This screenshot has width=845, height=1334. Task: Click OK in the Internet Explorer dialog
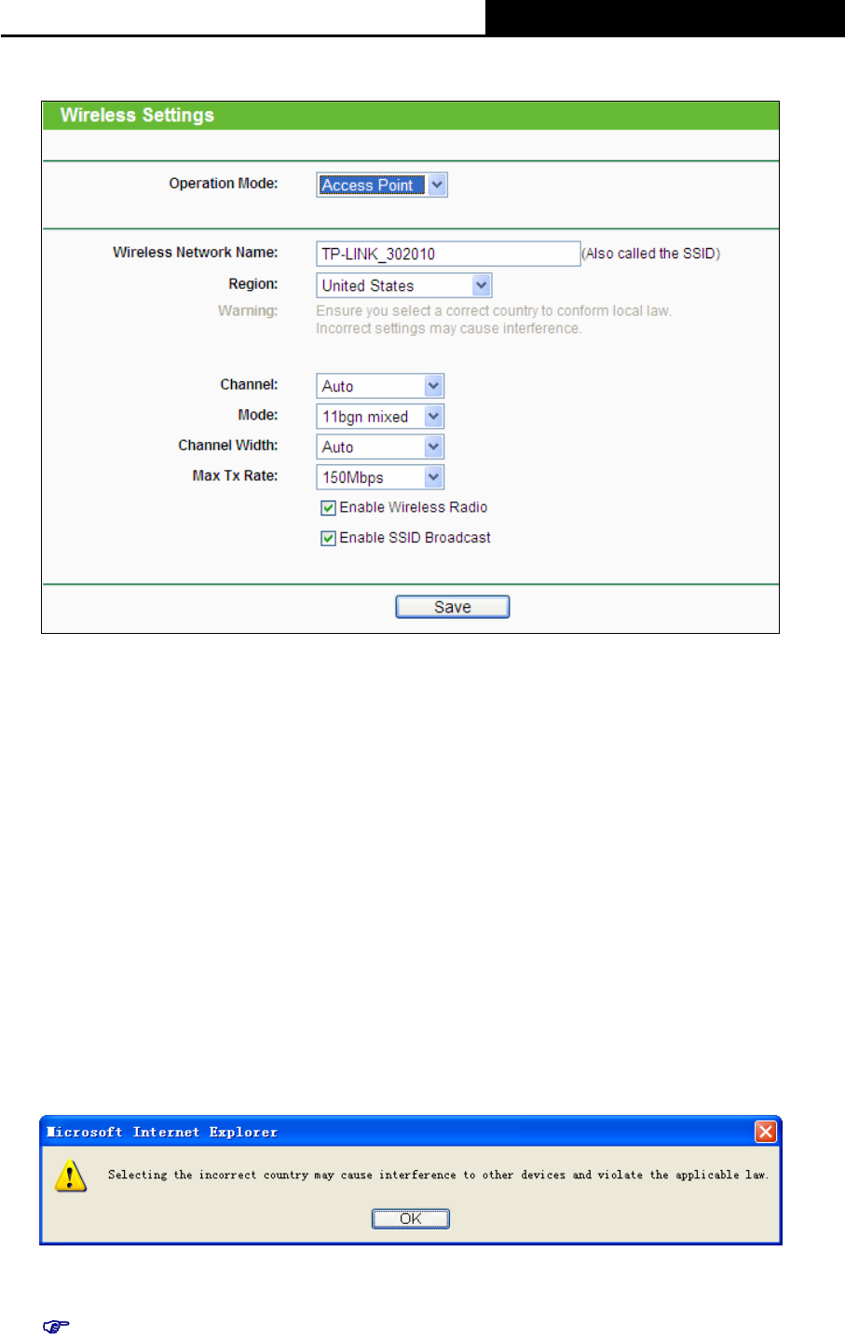(411, 1218)
